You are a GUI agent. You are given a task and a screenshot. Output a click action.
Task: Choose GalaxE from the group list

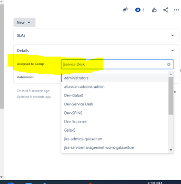click(115, 130)
